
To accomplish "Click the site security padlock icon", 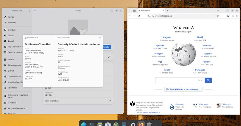I will [153, 16].
